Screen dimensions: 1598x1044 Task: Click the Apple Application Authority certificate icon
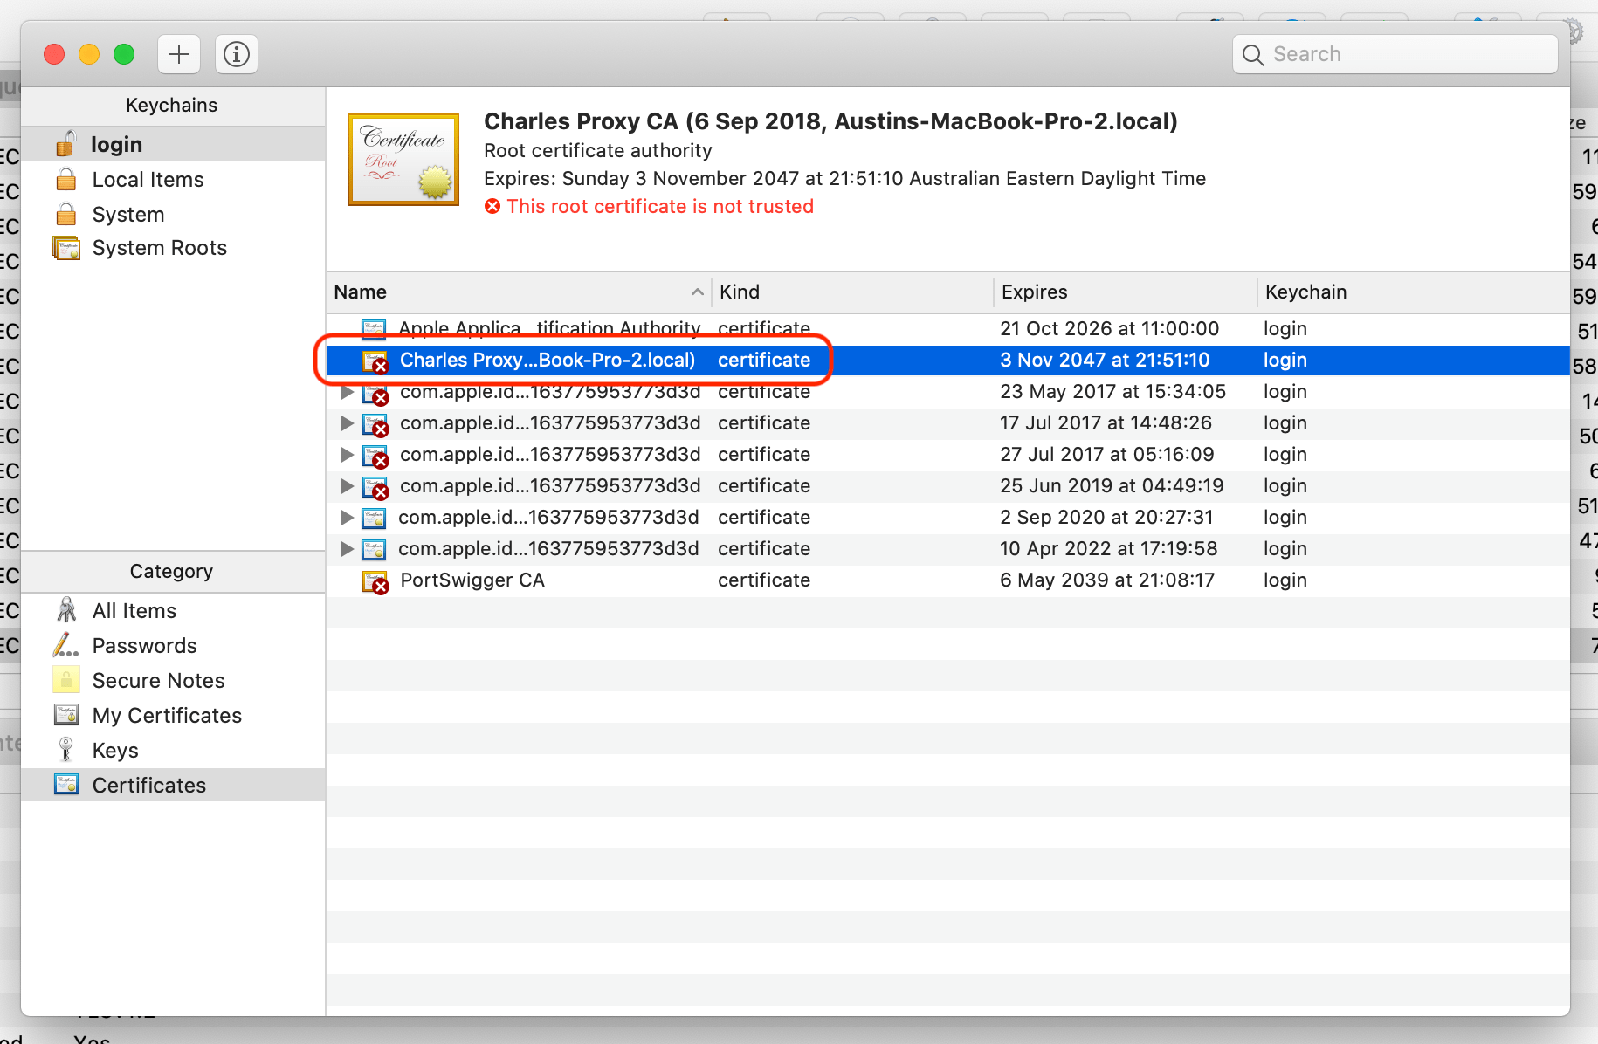pos(374,329)
